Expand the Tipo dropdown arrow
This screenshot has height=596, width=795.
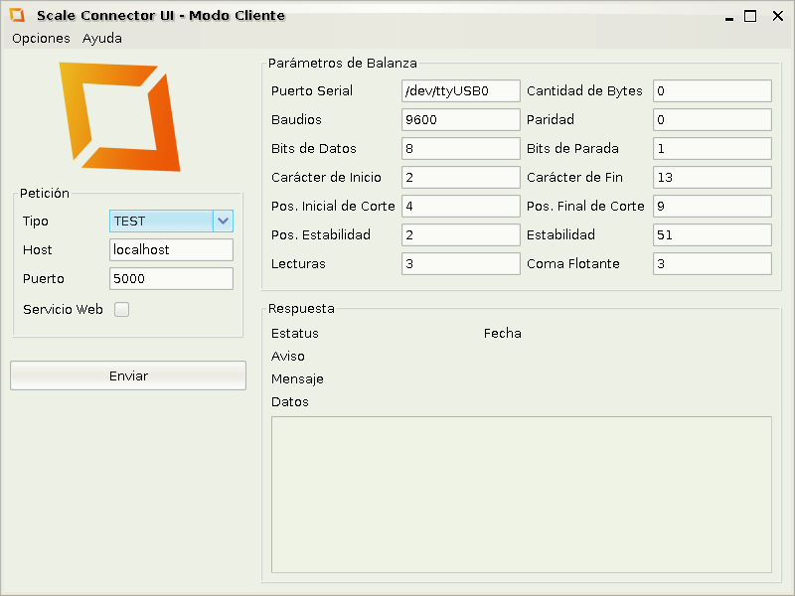pyautogui.click(x=224, y=221)
